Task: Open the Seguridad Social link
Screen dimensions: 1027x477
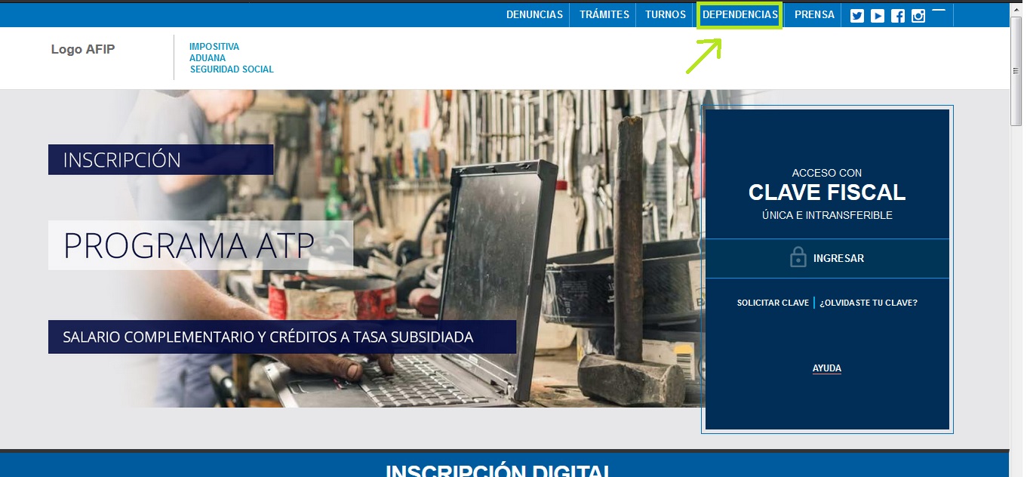Action: tap(232, 69)
